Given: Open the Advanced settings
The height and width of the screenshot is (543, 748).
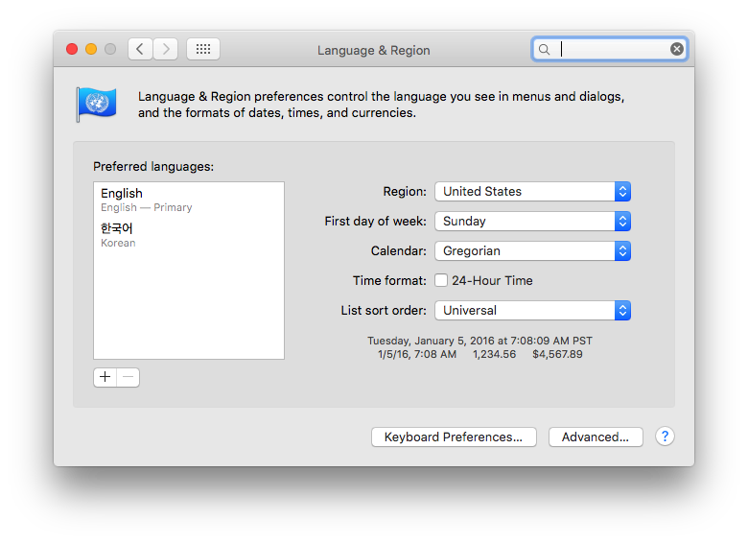Looking at the screenshot, I should pyautogui.click(x=596, y=437).
